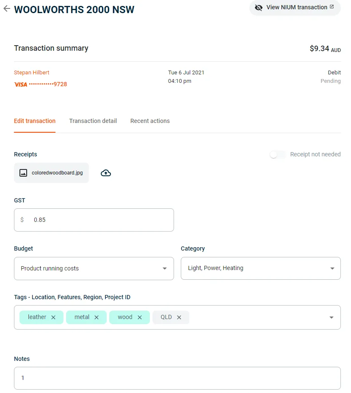Open the Recent actions tab
The width and height of the screenshot is (351, 393).
point(150,121)
